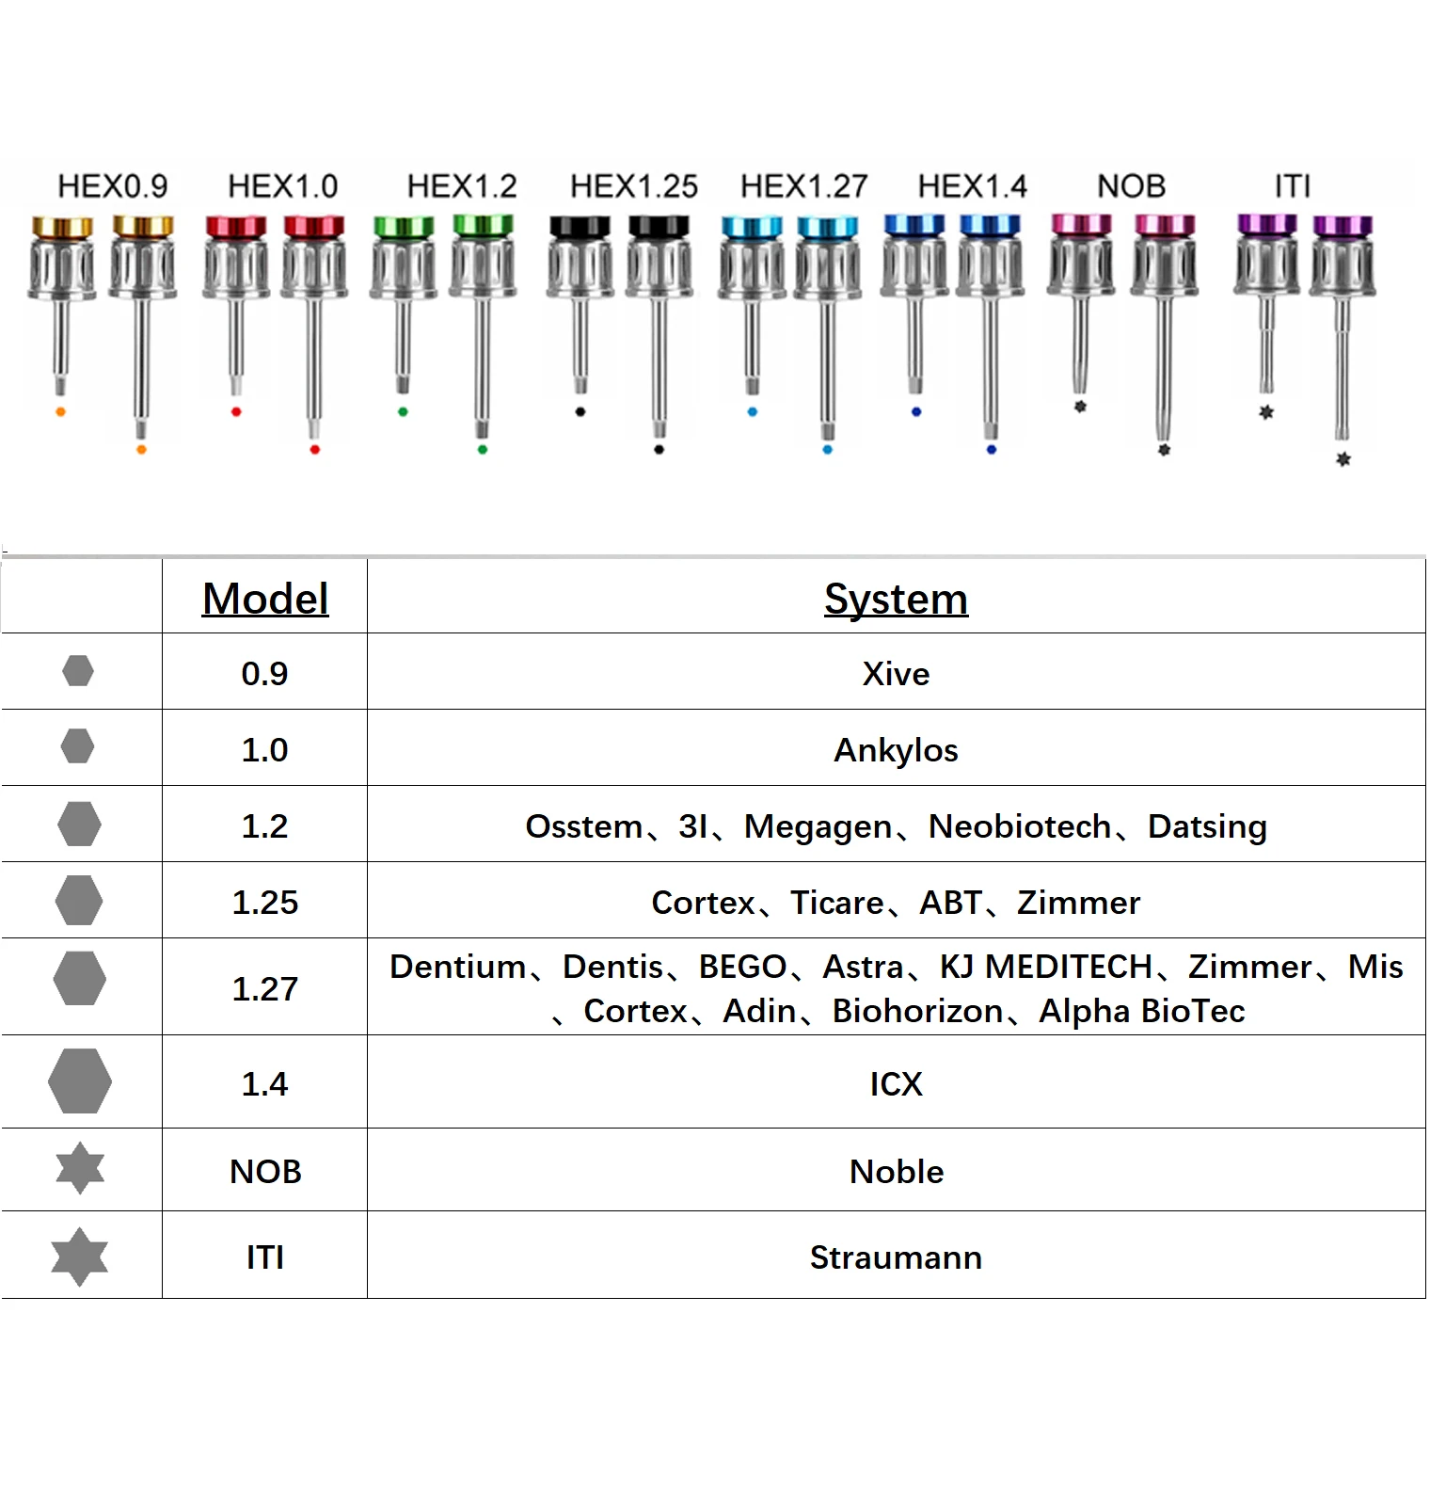Image resolution: width=1430 pixels, height=1489 pixels.
Task: Click the cell starting with Osstem
Action: coord(897,825)
